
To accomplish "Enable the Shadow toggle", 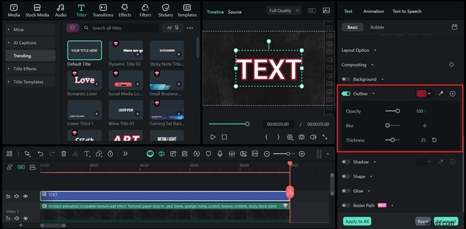I will 346,162.
